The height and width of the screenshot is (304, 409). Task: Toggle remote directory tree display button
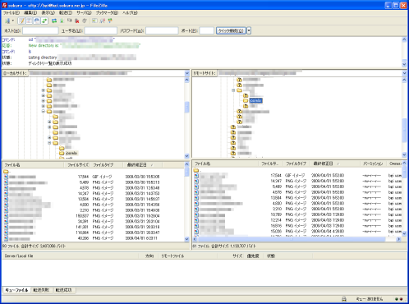[36, 21]
